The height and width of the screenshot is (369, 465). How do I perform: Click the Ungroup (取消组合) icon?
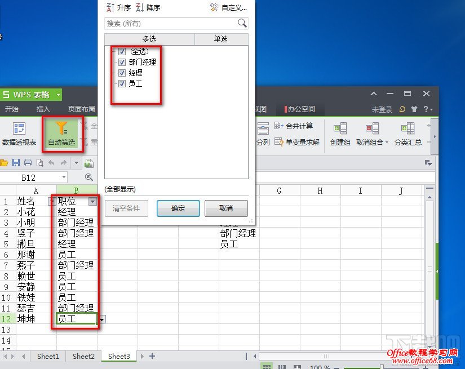[372, 128]
